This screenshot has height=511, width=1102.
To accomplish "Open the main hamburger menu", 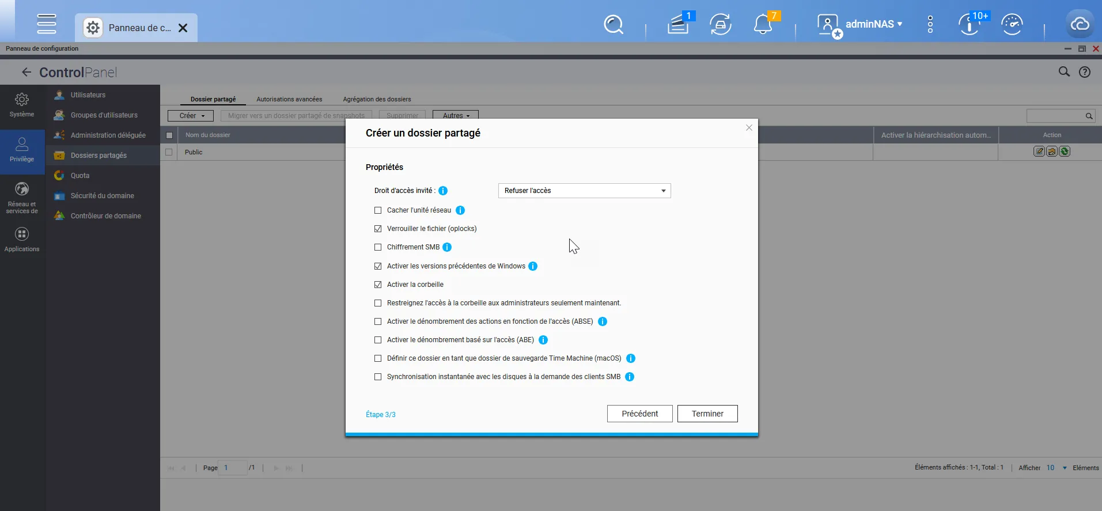I will [x=47, y=24].
